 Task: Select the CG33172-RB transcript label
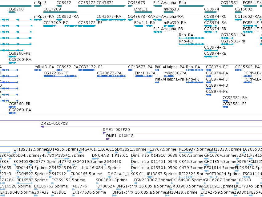90,23
